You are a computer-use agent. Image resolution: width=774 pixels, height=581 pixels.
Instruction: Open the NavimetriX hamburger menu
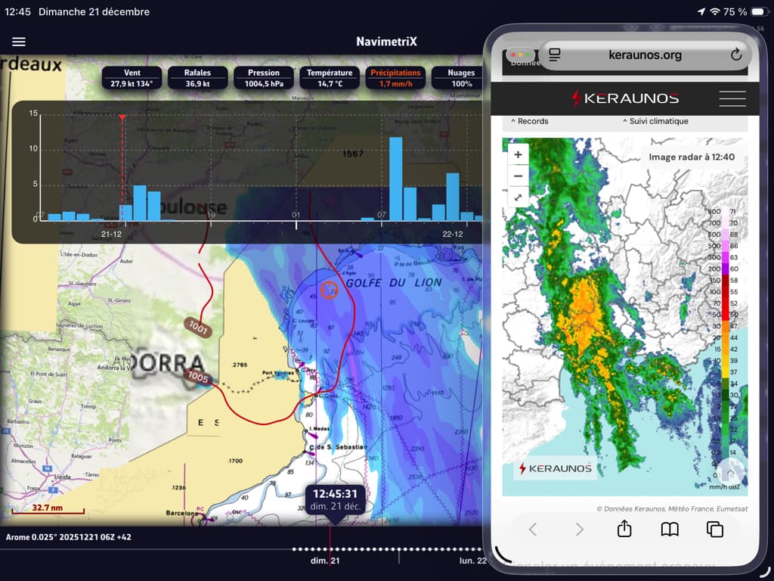point(19,42)
